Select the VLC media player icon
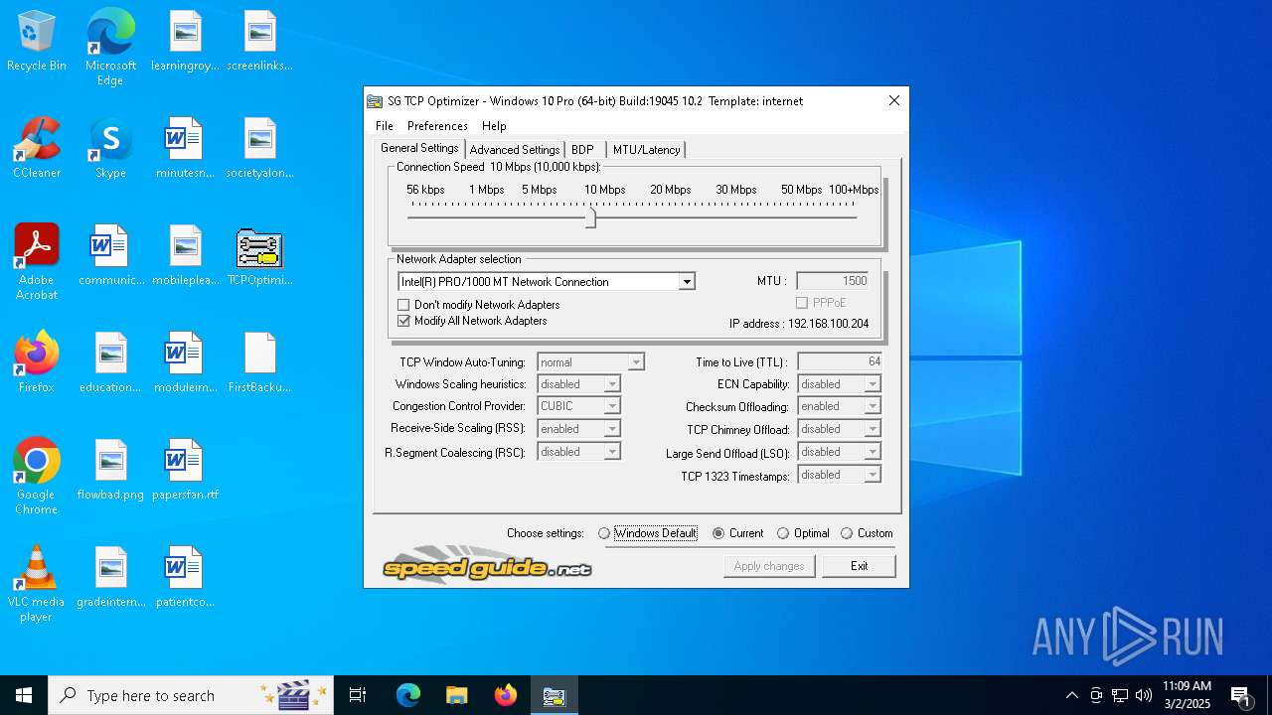The image size is (1272, 715). [37, 584]
